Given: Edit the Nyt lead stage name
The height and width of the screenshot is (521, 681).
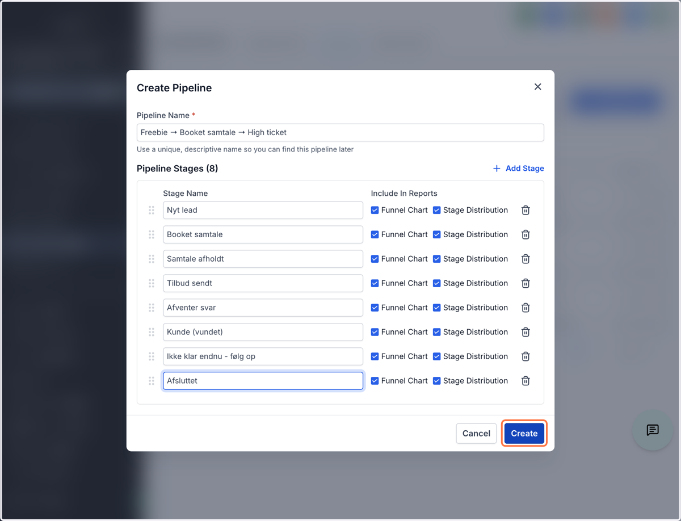Looking at the screenshot, I should coord(263,210).
